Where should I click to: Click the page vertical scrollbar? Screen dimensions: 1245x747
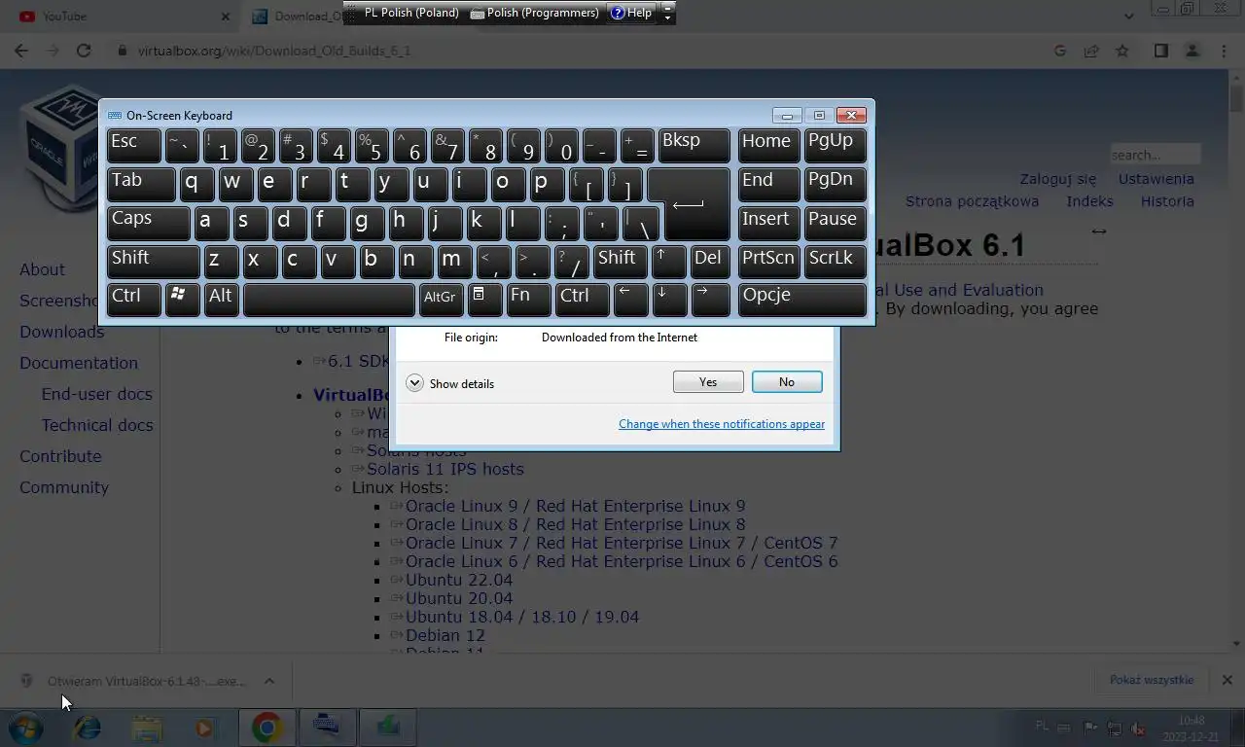pyautogui.click(x=1236, y=360)
